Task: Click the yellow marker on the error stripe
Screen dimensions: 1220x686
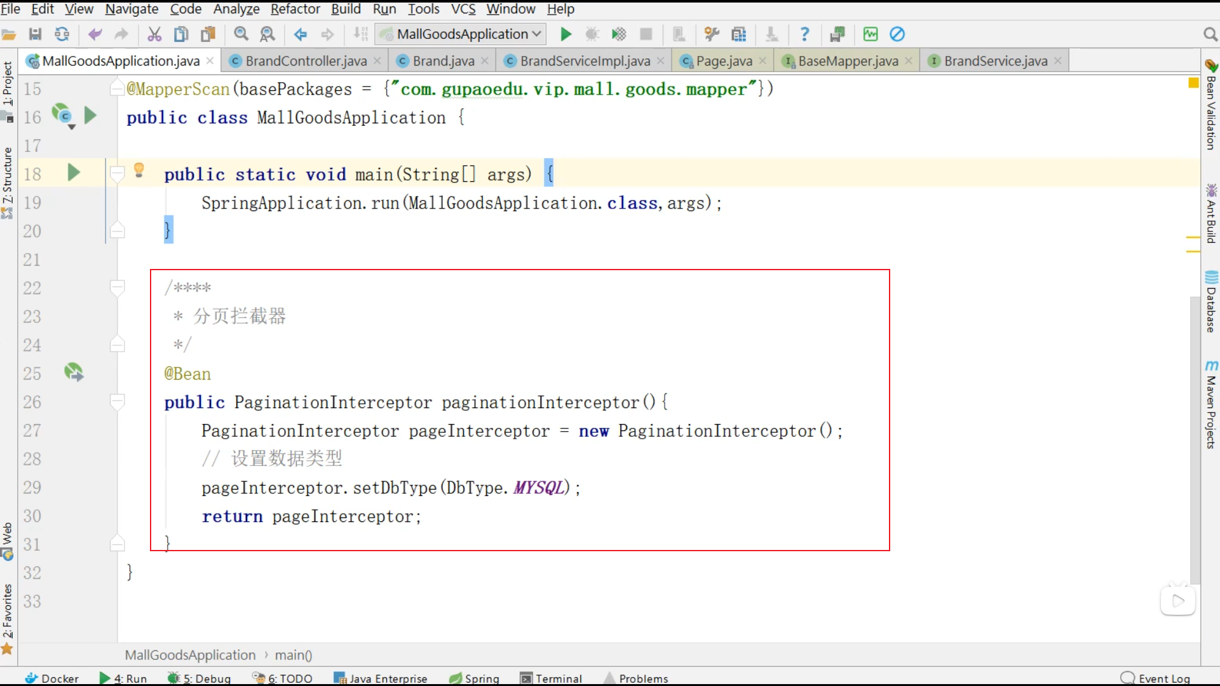Action: [x=1193, y=83]
